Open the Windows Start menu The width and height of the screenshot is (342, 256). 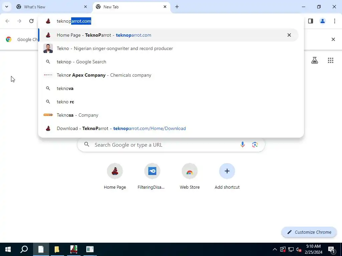pyautogui.click(x=8, y=249)
